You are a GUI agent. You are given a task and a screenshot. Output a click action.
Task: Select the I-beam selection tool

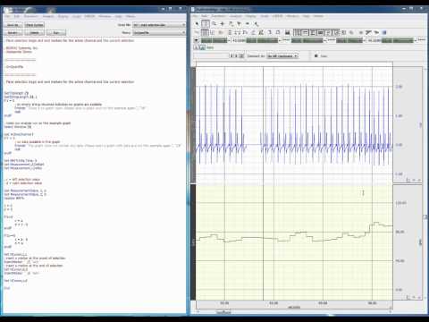[x=206, y=23]
